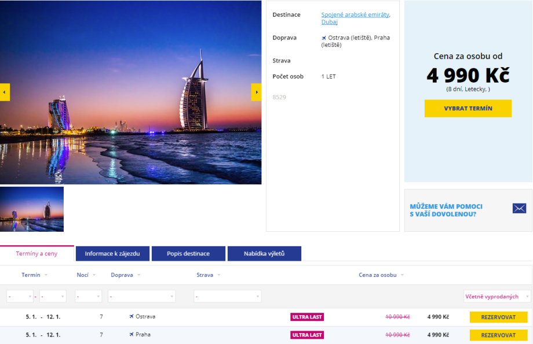Open the Doprava filter dropdown

click(141, 297)
